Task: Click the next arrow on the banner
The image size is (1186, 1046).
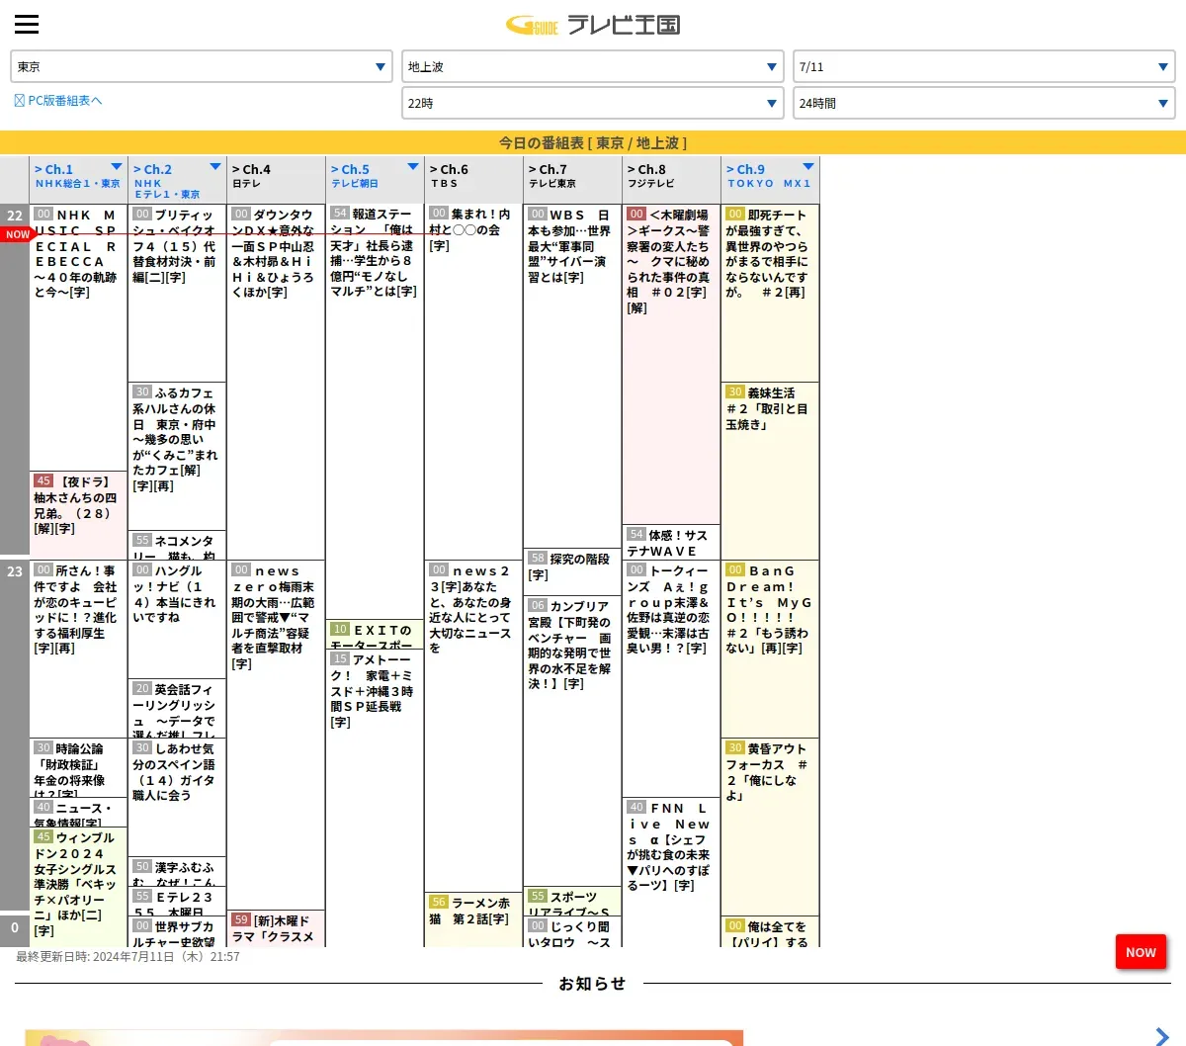Action: tap(1162, 1035)
